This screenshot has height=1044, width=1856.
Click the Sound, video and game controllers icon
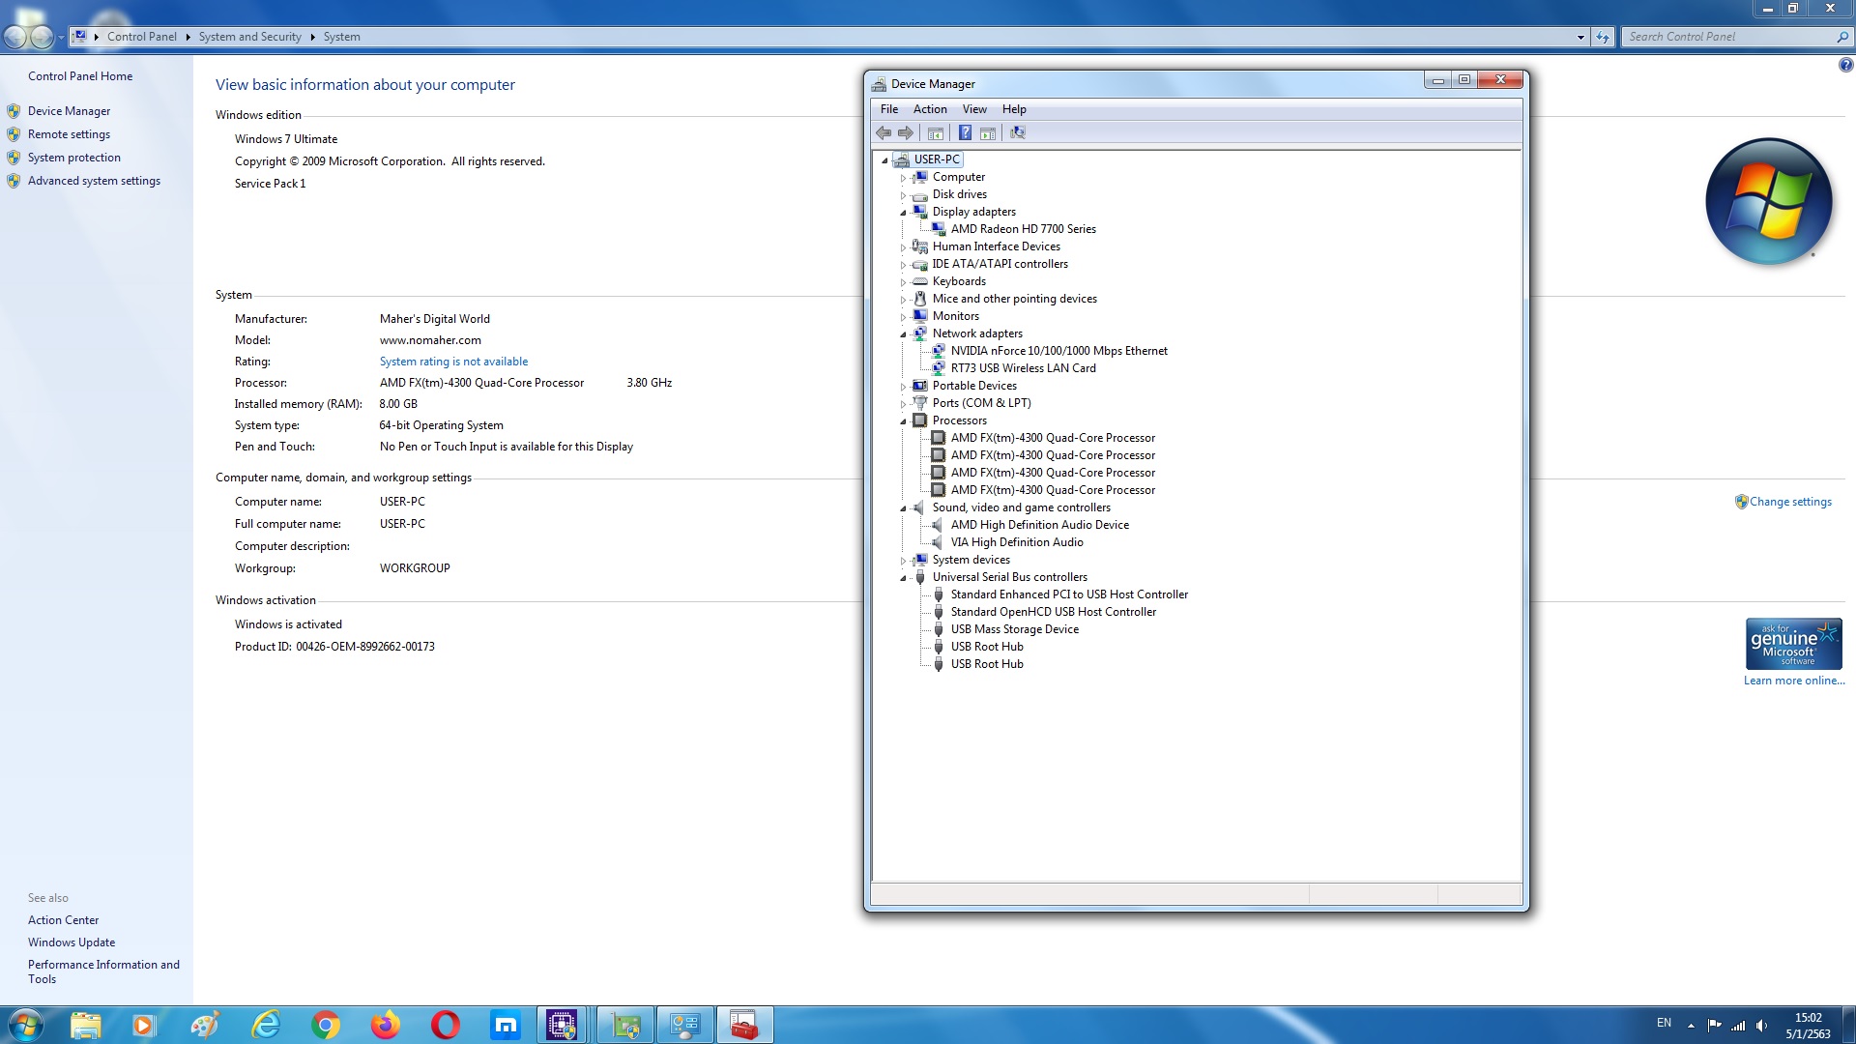pos(920,507)
